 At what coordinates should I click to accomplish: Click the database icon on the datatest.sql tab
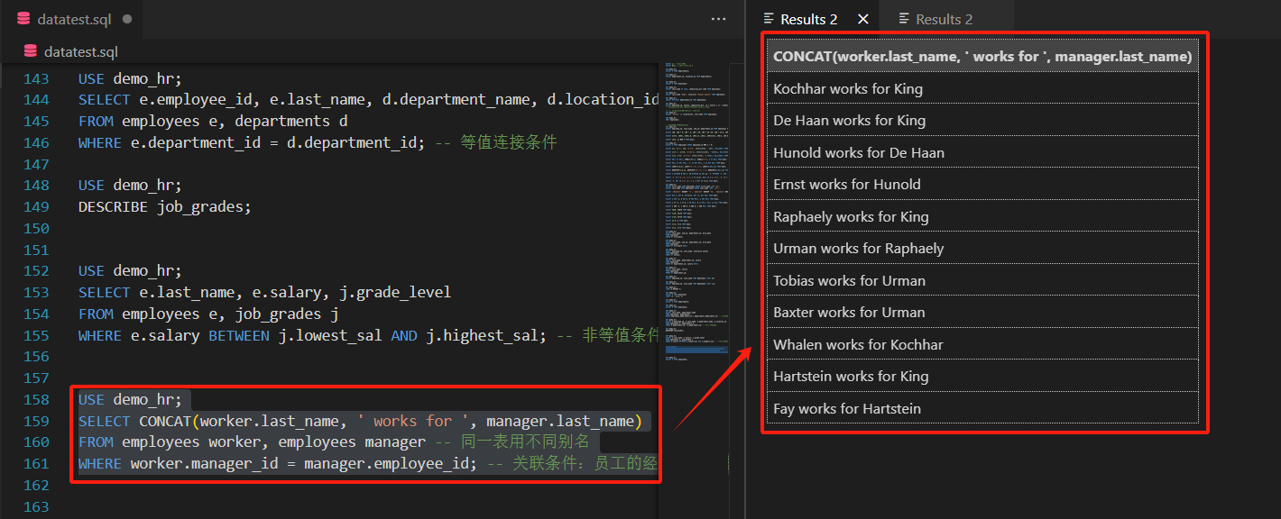tap(23, 19)
